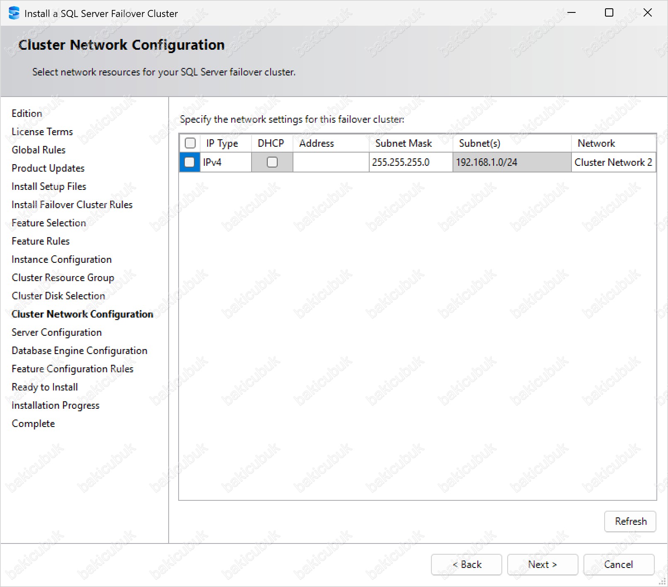Cancel the failover cluster installation
The width and height of the screenshot is (668, 587).
click(618, 564)
